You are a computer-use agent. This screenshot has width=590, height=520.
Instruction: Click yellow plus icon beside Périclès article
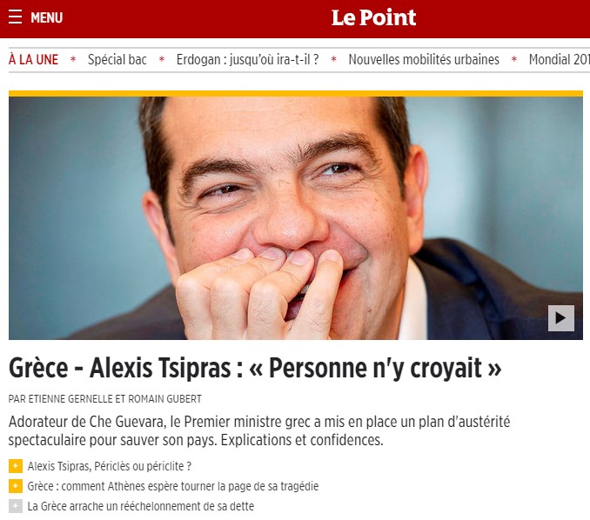(16, 466)
